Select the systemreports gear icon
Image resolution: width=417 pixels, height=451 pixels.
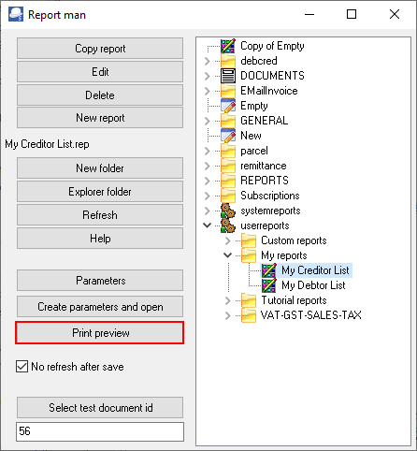click(228, 211)
